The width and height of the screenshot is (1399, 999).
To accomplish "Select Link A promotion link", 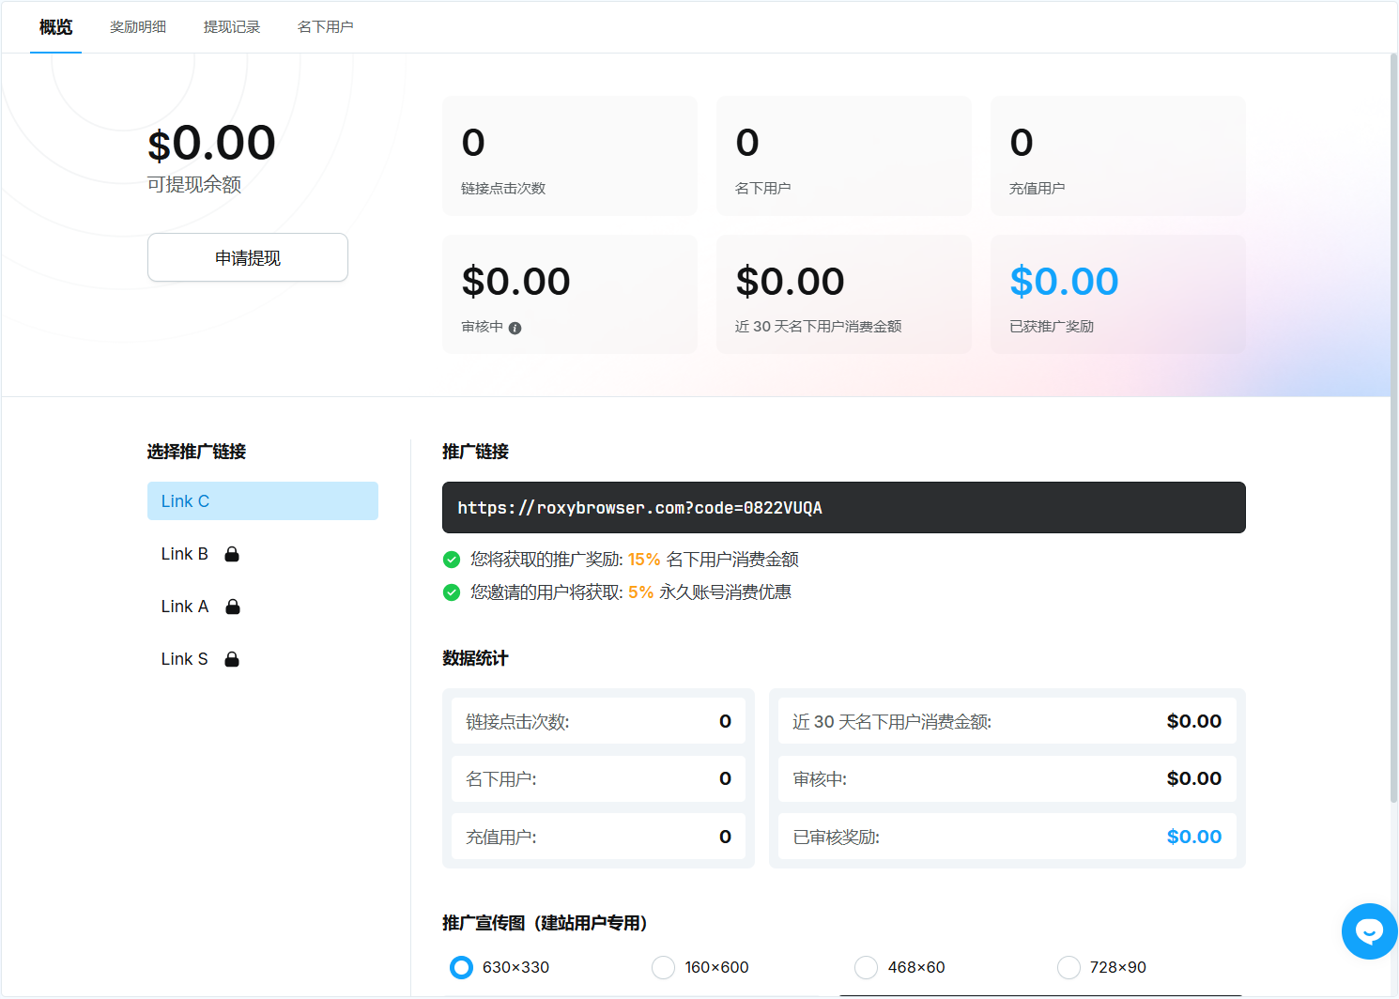I will tap(263, 607).
